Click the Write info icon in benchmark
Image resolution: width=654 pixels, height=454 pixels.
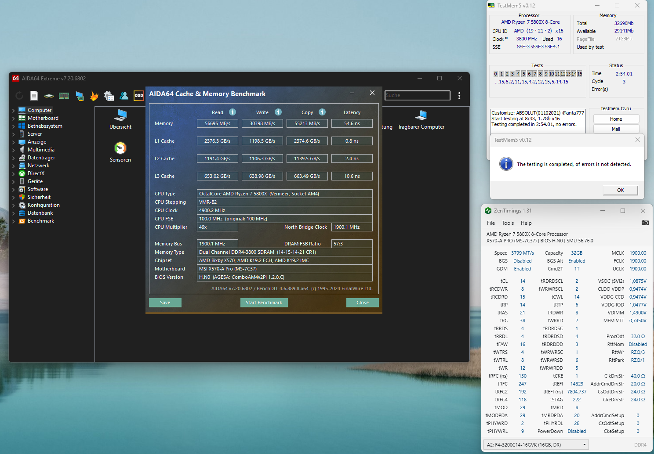click(278, 112)
